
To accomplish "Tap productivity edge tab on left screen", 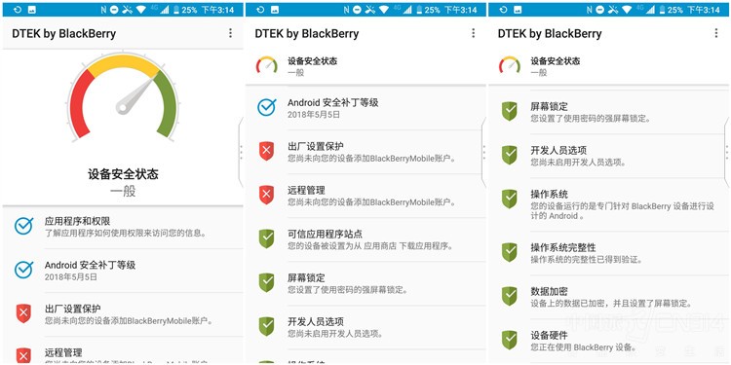I will click(240, 152).
